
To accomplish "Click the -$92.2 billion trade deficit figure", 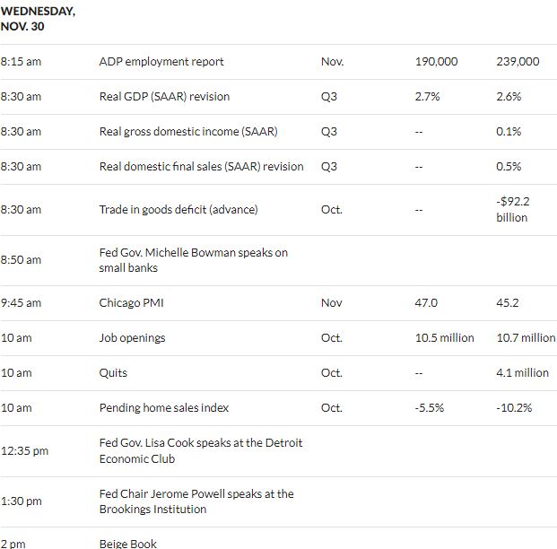I will pyautogui.click(x=513, y=210).
